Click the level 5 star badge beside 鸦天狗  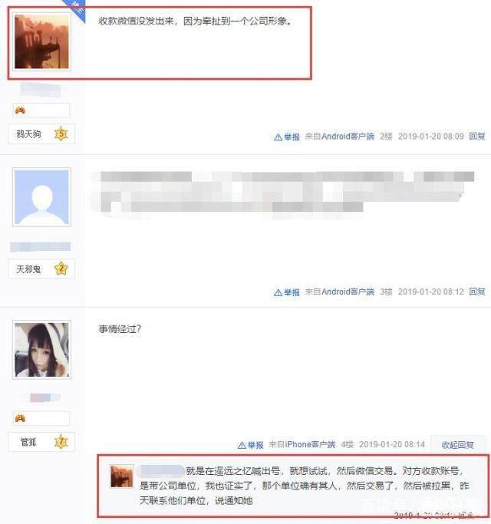tap(61, 134)
